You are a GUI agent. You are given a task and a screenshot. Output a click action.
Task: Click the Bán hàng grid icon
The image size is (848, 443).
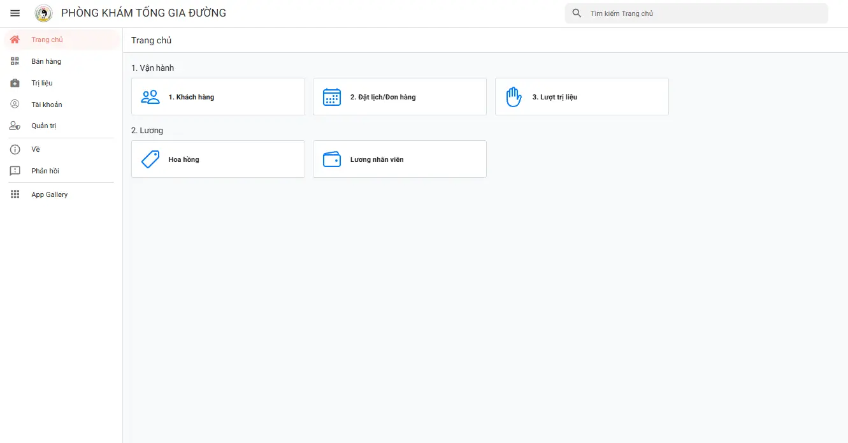[x=15, y=61]
